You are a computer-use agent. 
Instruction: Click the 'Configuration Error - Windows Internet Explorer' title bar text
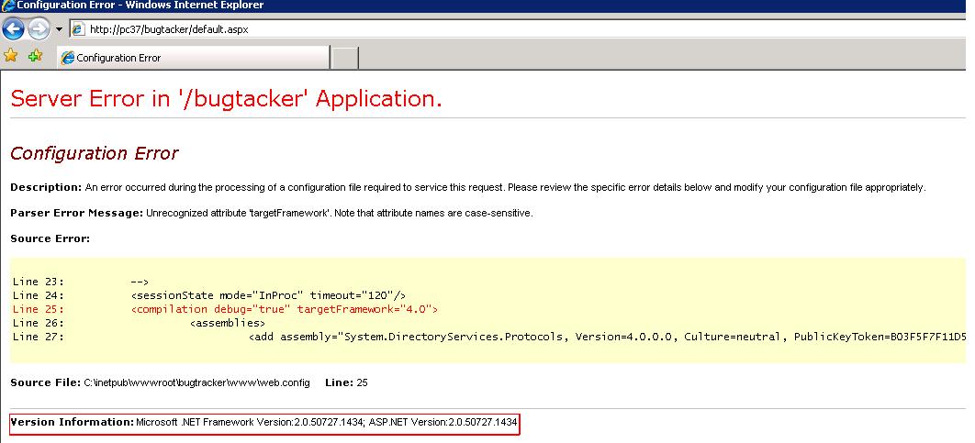140,6
